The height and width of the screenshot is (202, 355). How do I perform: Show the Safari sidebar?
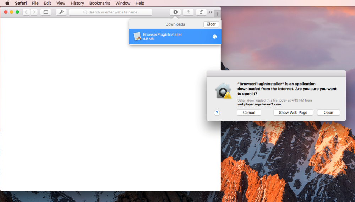point(46,12)
